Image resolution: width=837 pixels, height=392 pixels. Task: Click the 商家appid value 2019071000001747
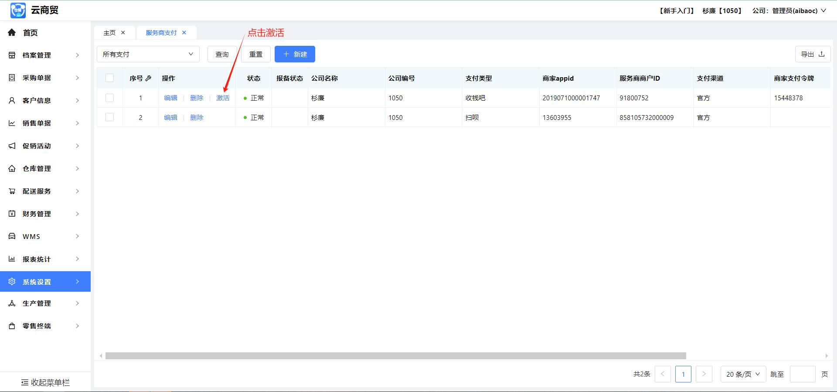click(x=571, y=98)
